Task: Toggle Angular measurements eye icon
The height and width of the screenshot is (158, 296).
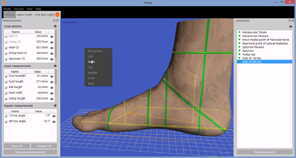Action: pos(55,106)
